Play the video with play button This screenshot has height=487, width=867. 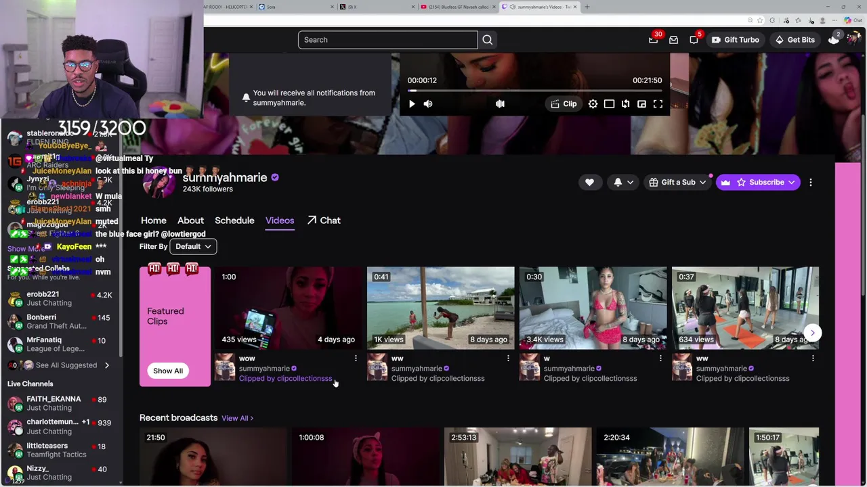412,104
